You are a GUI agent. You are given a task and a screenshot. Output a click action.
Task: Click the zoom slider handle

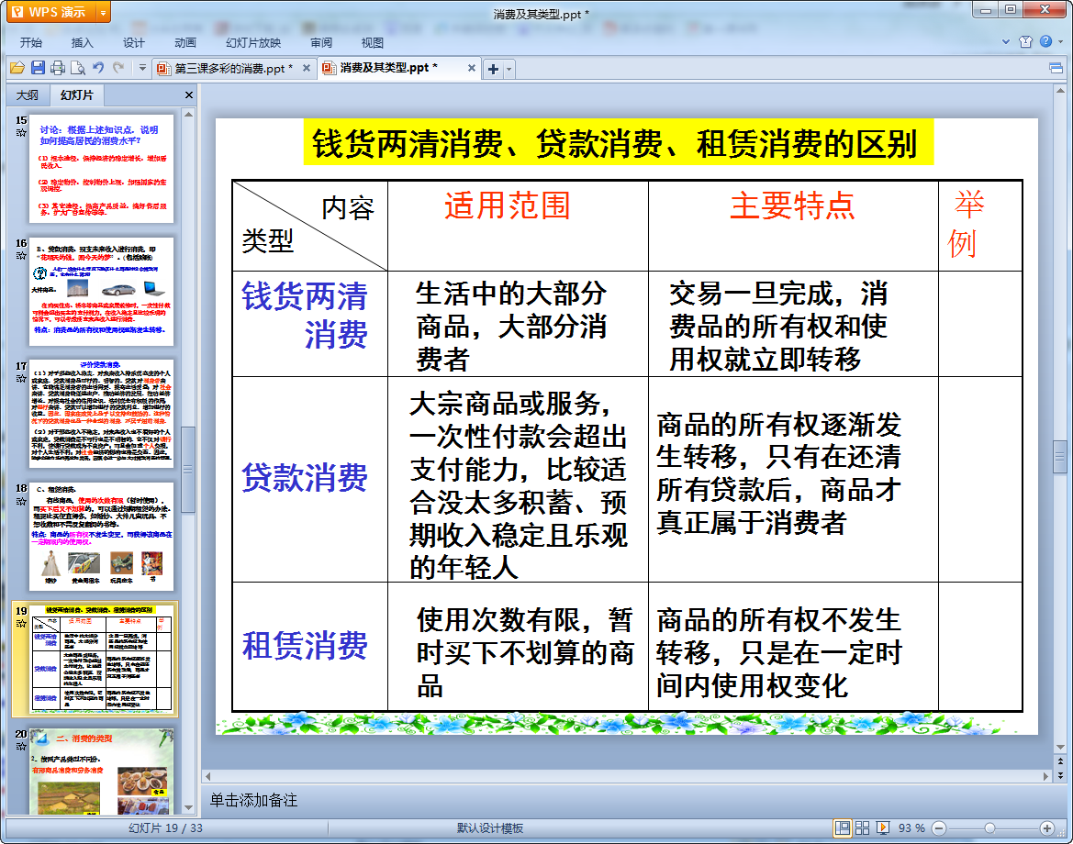click(x=989, y=828)
